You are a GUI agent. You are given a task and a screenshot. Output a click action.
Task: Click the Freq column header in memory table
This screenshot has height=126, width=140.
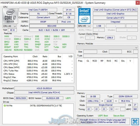(x=80, y=61)
